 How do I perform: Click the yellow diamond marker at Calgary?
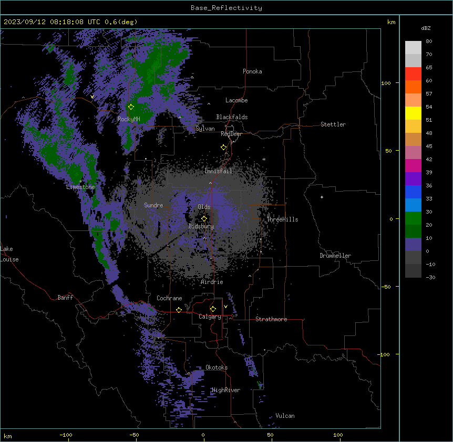[x=213, y=309]
